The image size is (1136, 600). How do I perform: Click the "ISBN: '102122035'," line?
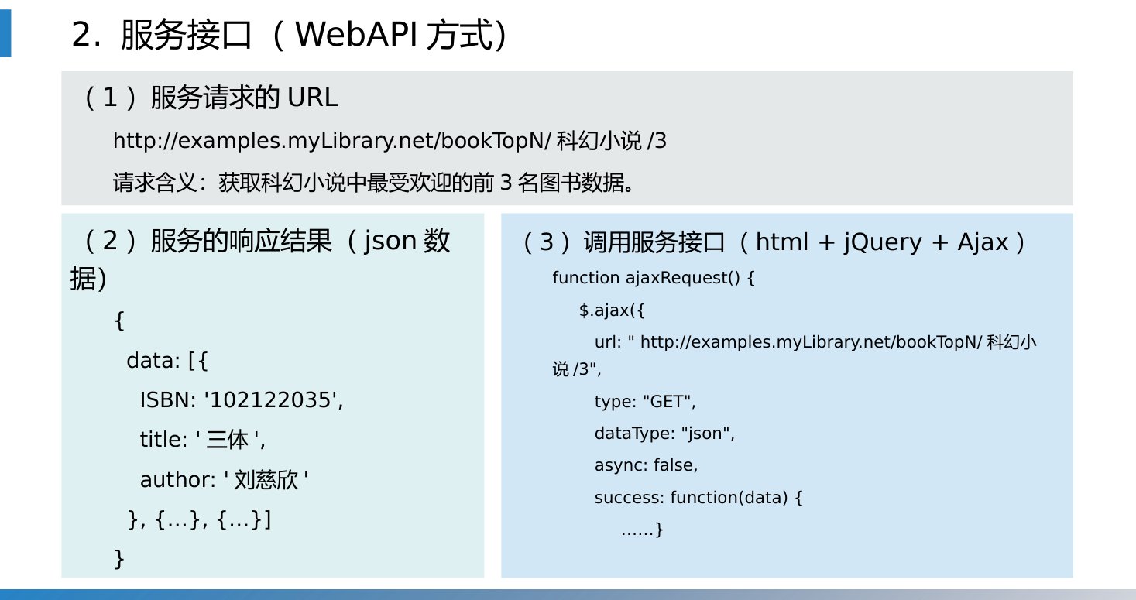coord(241,400)
